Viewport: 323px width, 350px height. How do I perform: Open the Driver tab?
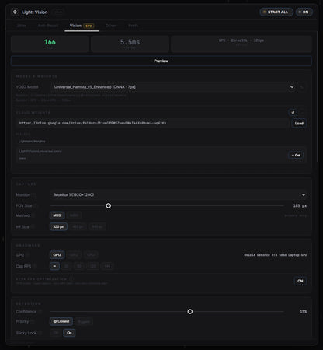click(x=111, y=26)
